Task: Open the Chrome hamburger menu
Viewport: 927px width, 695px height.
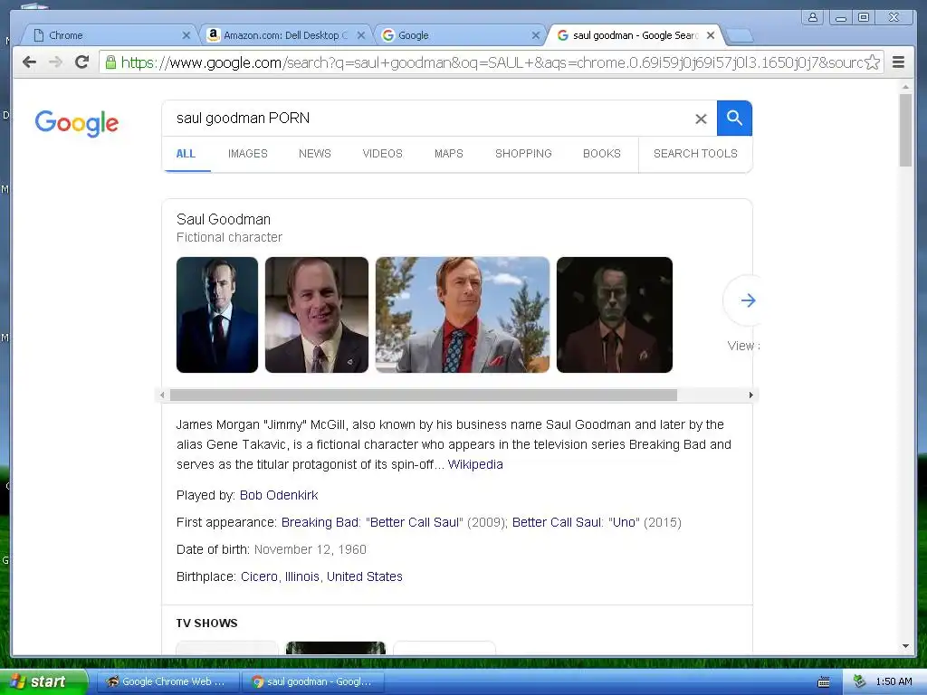Action: click(x=898, y=62)
